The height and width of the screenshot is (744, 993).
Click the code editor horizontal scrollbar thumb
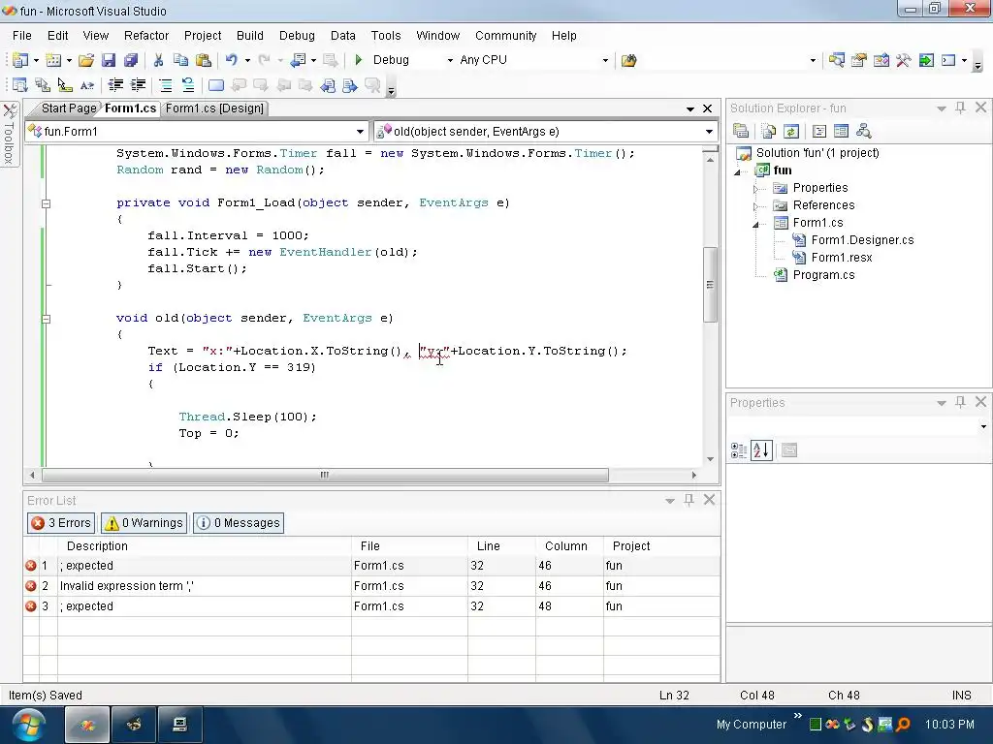pyautogui.click(x=325, y=475)
